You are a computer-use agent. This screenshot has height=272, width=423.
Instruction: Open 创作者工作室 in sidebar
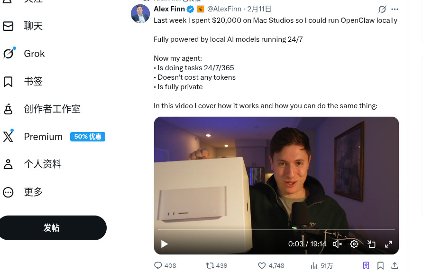point(52,109)
